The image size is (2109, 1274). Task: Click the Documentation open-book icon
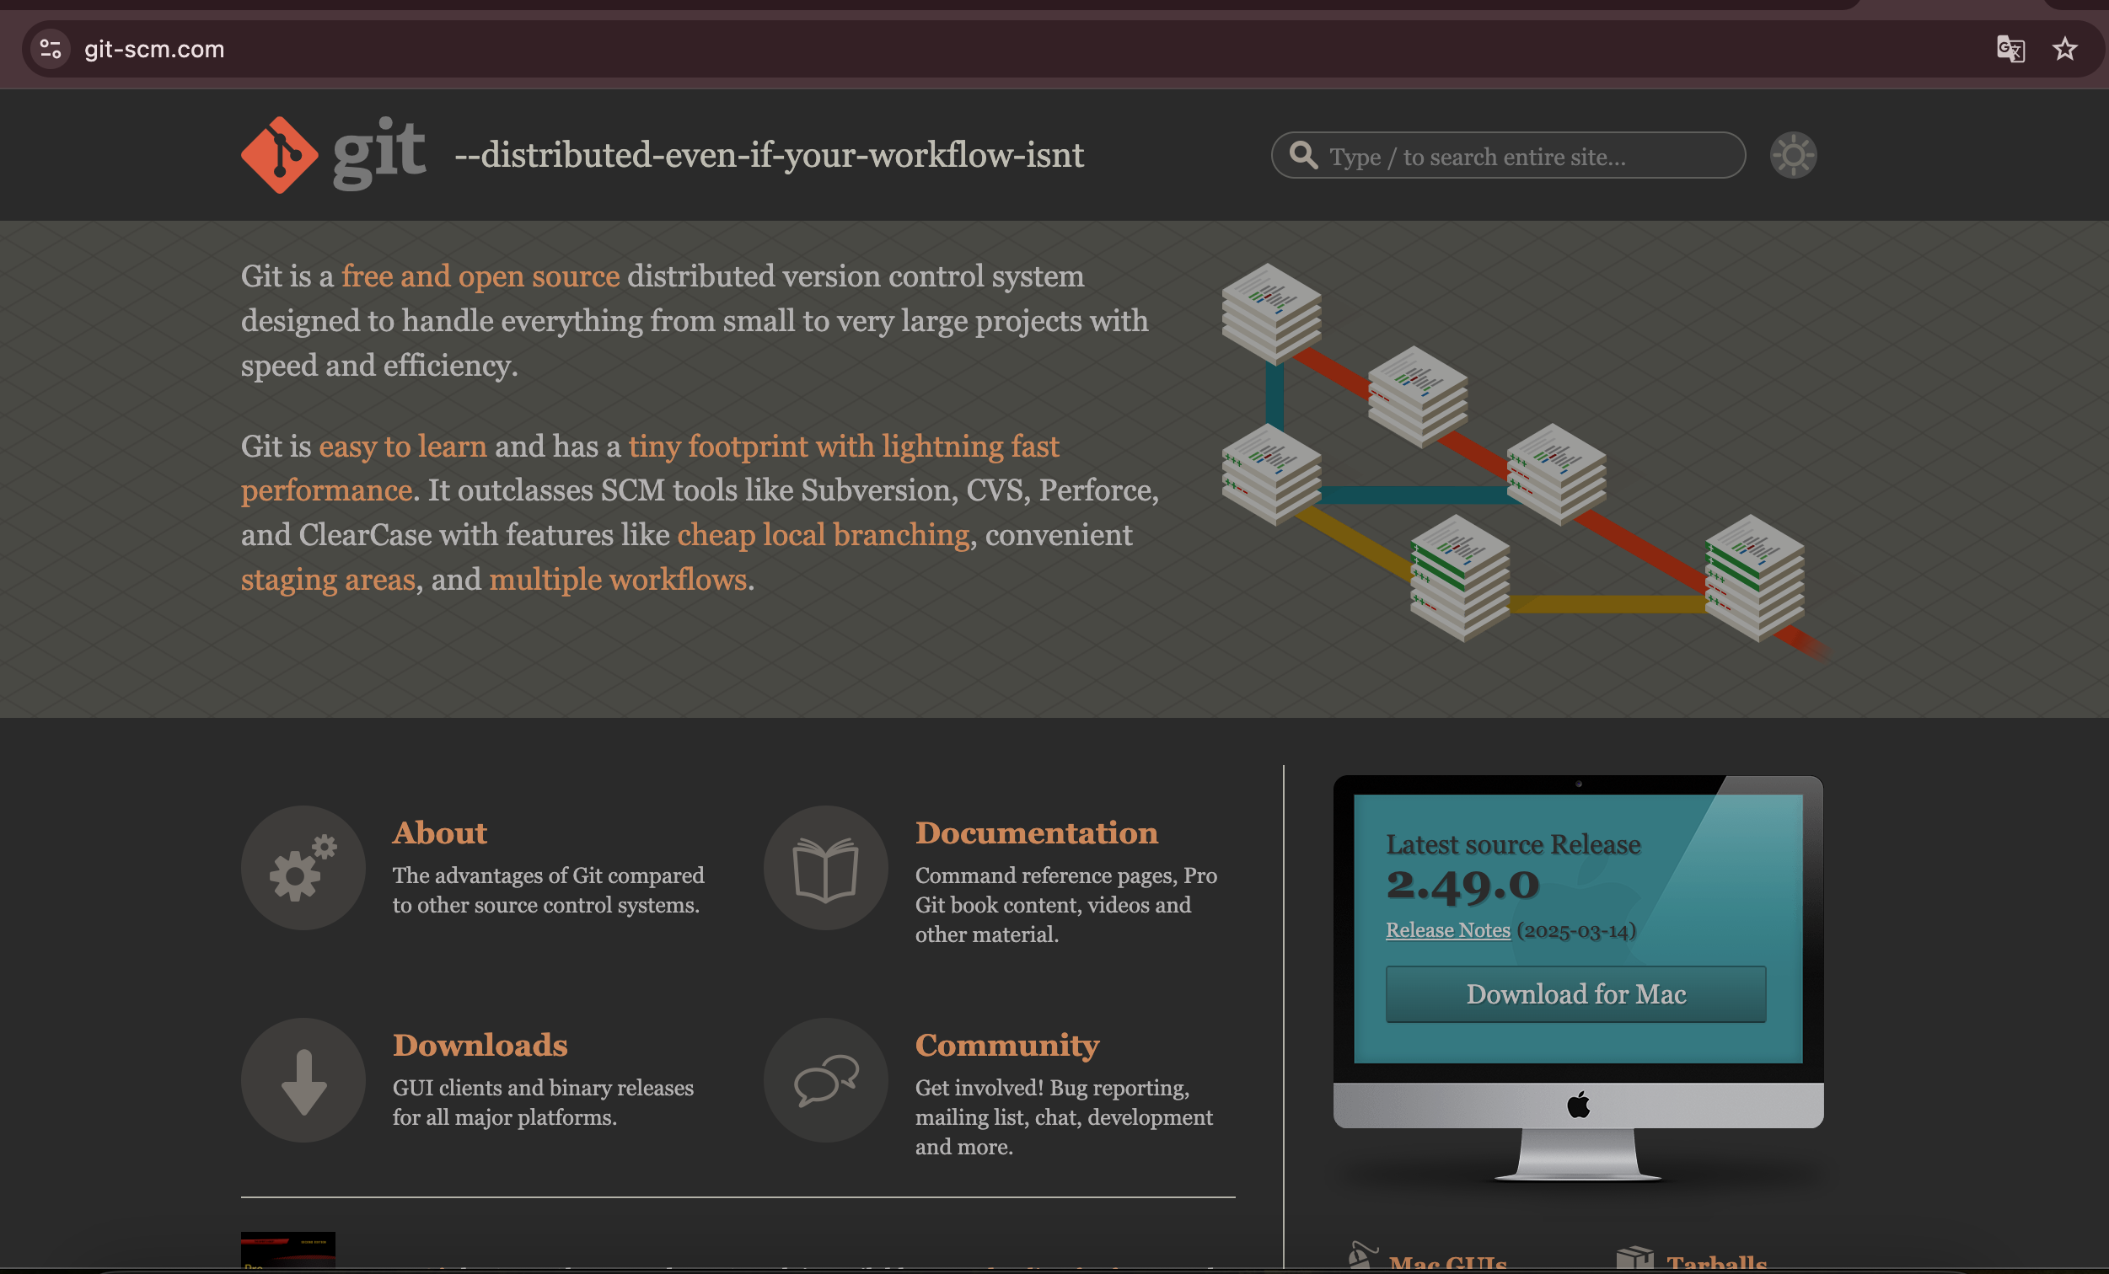point(825,868)
